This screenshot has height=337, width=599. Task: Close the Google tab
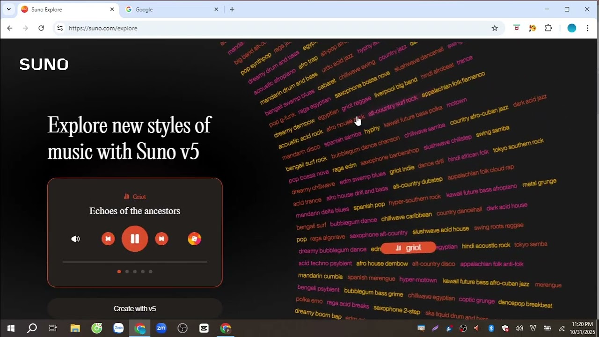coord(216,9)
